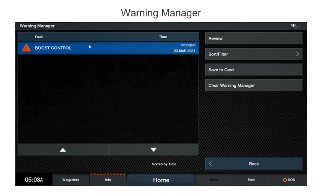Click the red warning triangle icon
This screenshot has width=324, height=193.
click(26, 48)
